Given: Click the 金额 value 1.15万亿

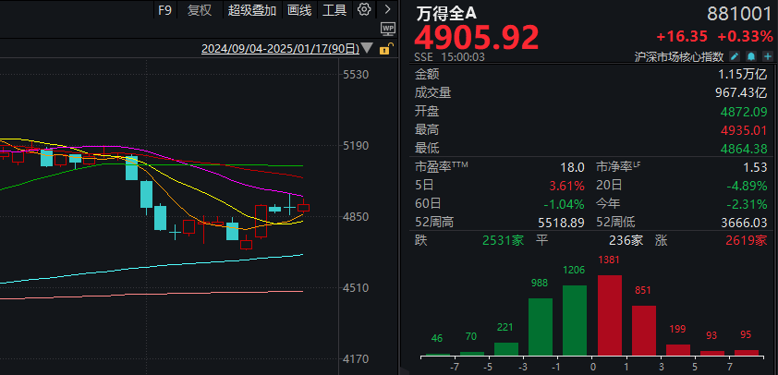Looking at the screenshot, I should coord(742,75).
